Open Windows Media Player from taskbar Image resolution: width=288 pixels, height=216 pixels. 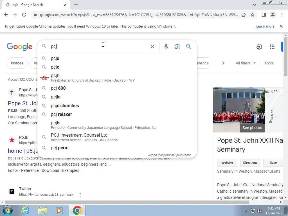pos(59,211)
